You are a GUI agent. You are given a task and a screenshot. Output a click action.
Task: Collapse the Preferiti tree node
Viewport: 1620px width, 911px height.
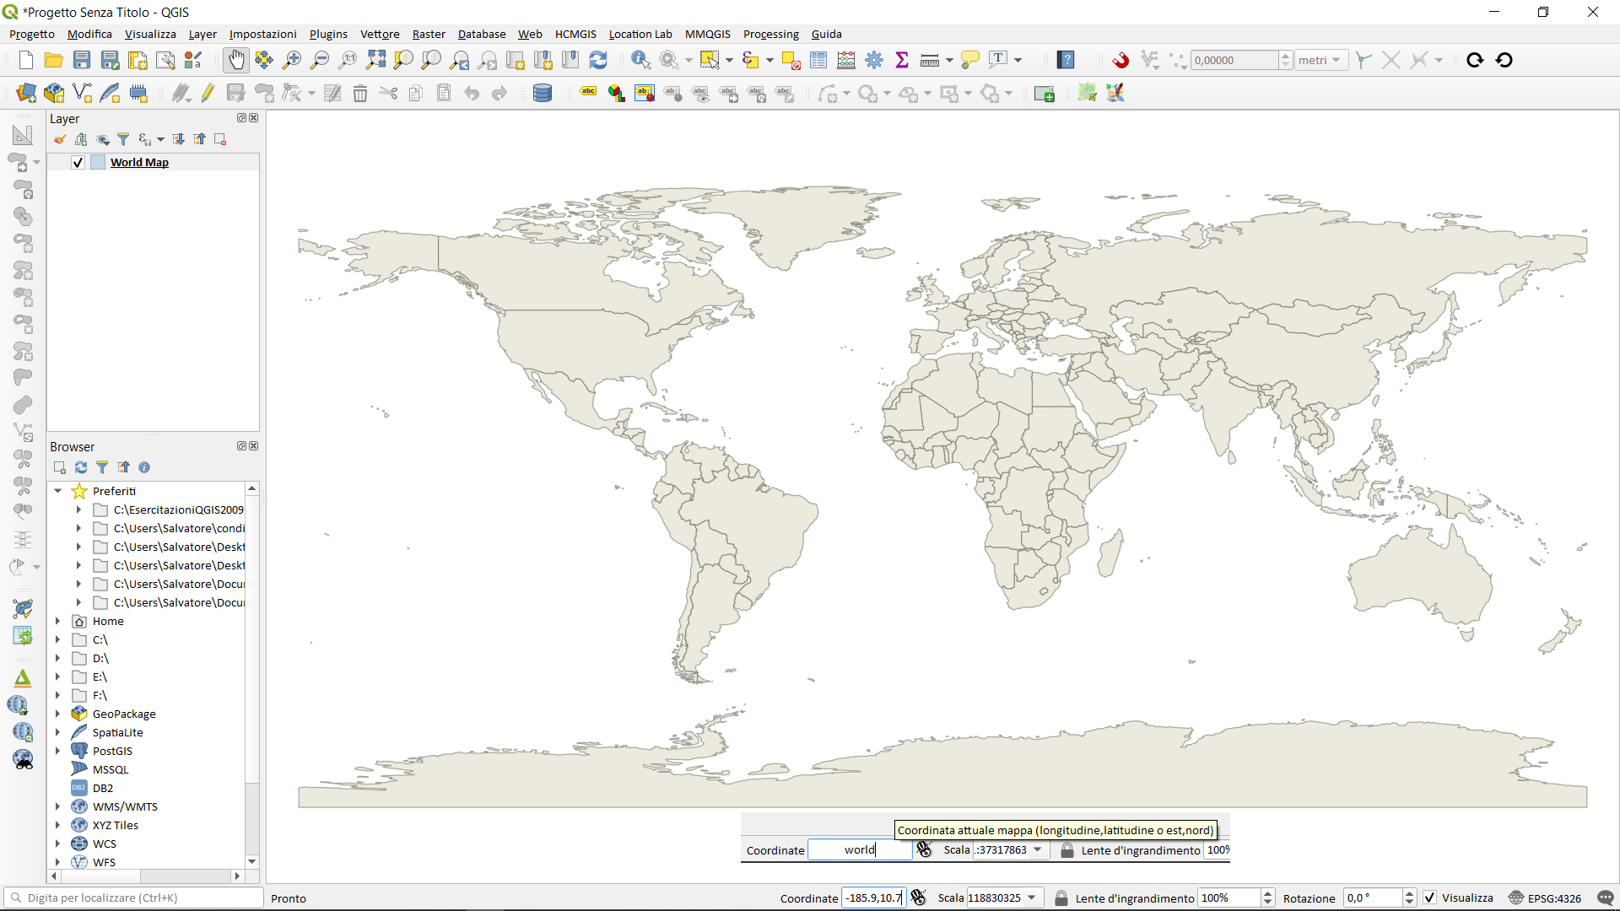[x=57, y=491]
